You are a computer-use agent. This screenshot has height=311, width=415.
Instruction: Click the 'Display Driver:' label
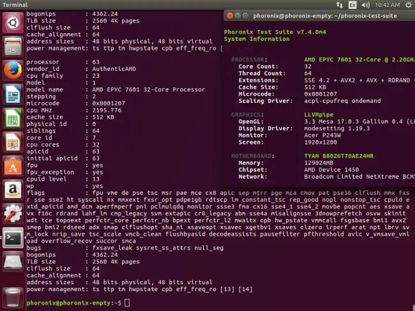pos(266,128)
